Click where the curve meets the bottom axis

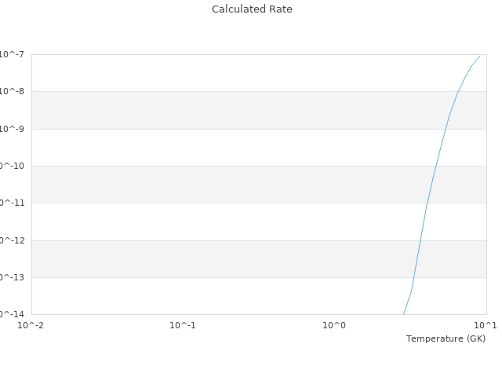pos(404,313)
